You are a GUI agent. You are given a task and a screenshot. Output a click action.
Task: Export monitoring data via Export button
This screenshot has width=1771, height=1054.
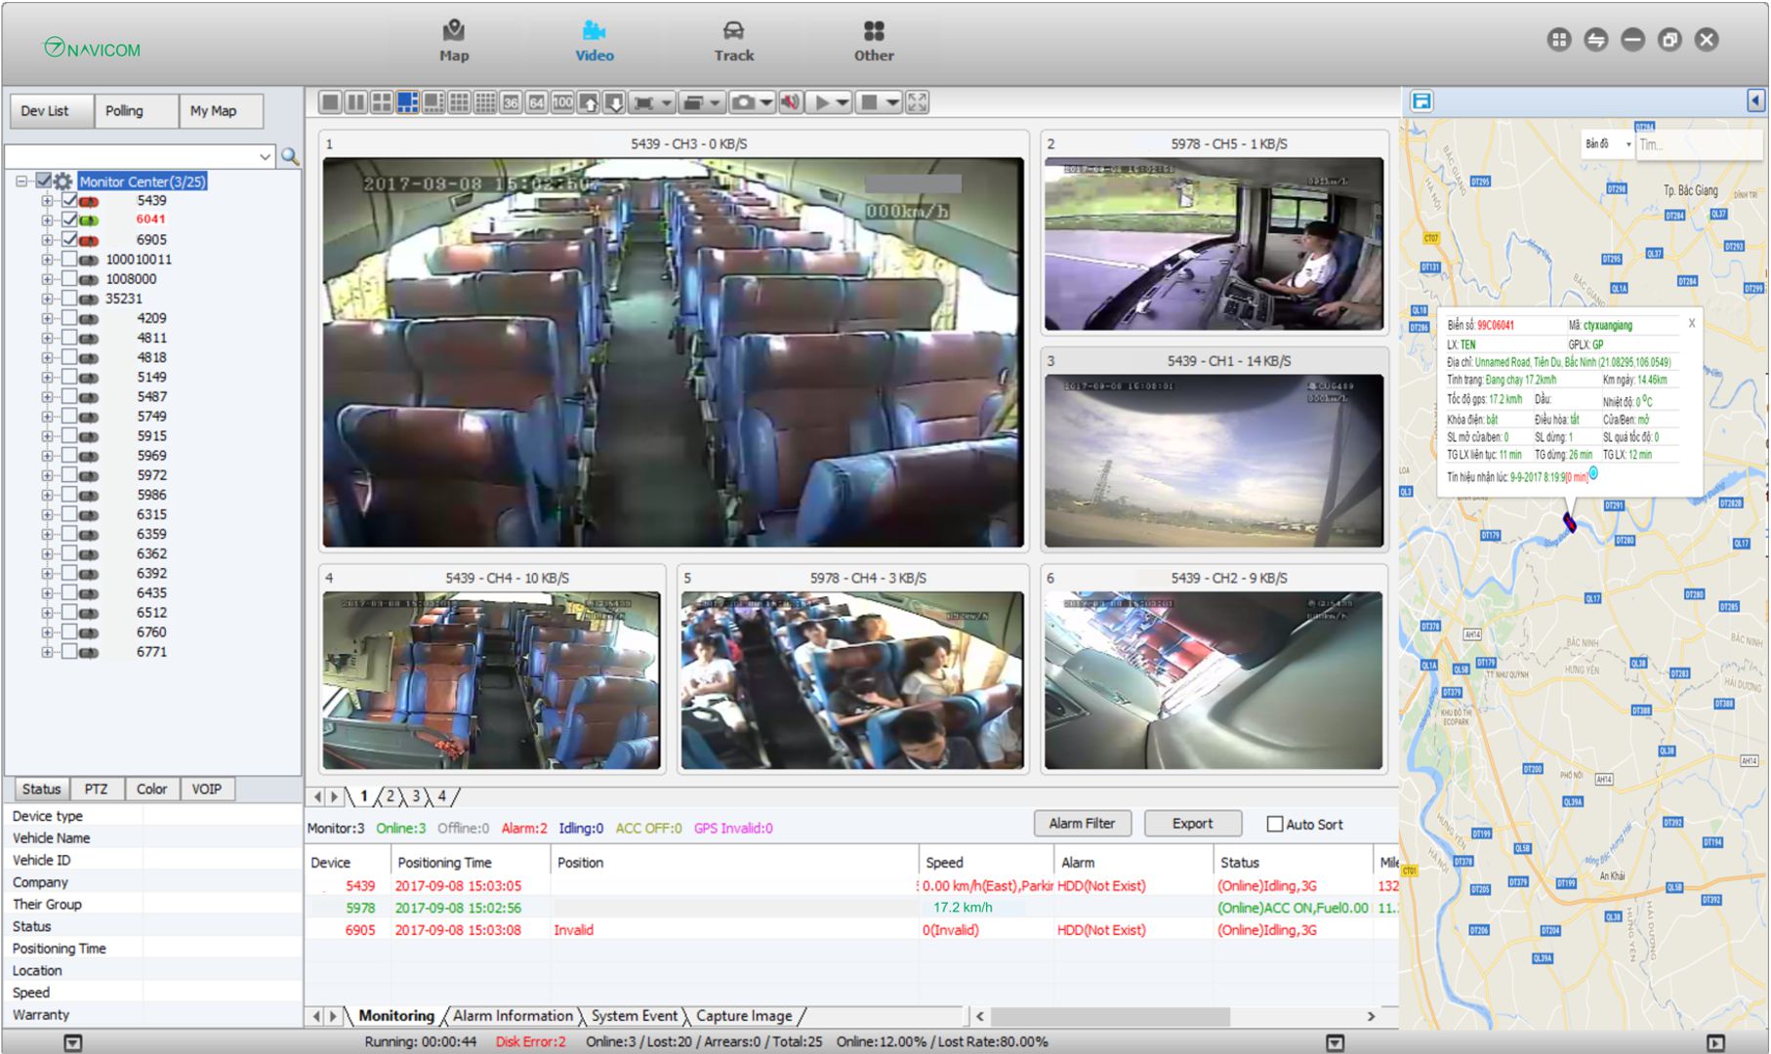1192,823
